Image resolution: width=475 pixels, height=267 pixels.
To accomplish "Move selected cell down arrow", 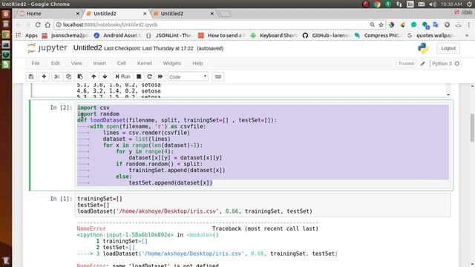I will click(x=105, y=76).
